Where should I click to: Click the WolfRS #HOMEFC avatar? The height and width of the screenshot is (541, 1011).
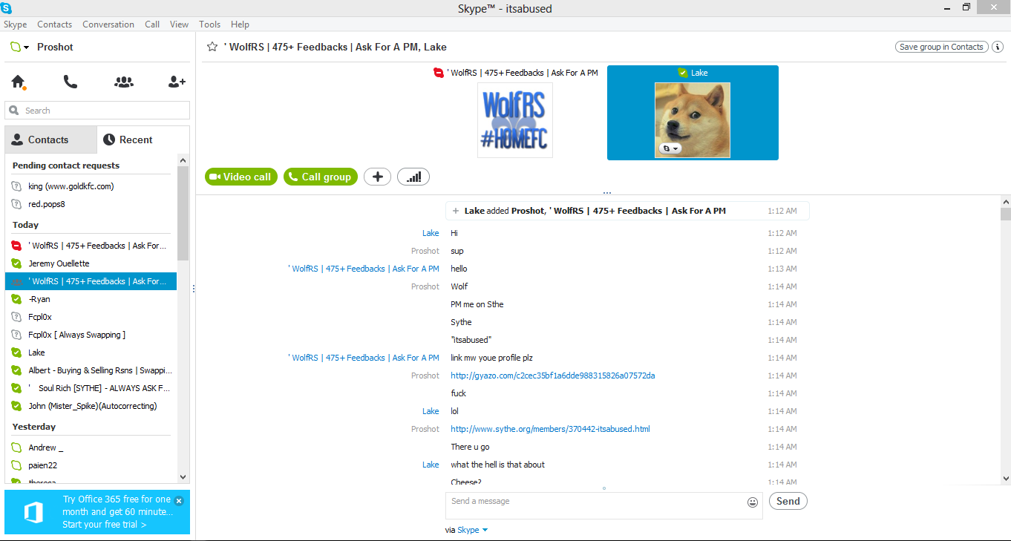[515, 120]
